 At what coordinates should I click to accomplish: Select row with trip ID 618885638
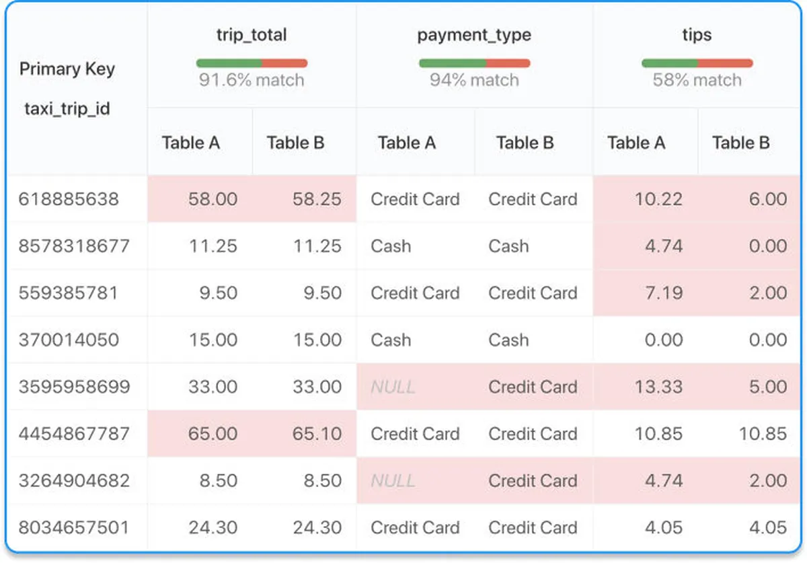pos(69,199)
